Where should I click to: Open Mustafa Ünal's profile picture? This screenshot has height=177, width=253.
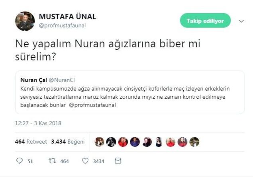tap(25, 21)
